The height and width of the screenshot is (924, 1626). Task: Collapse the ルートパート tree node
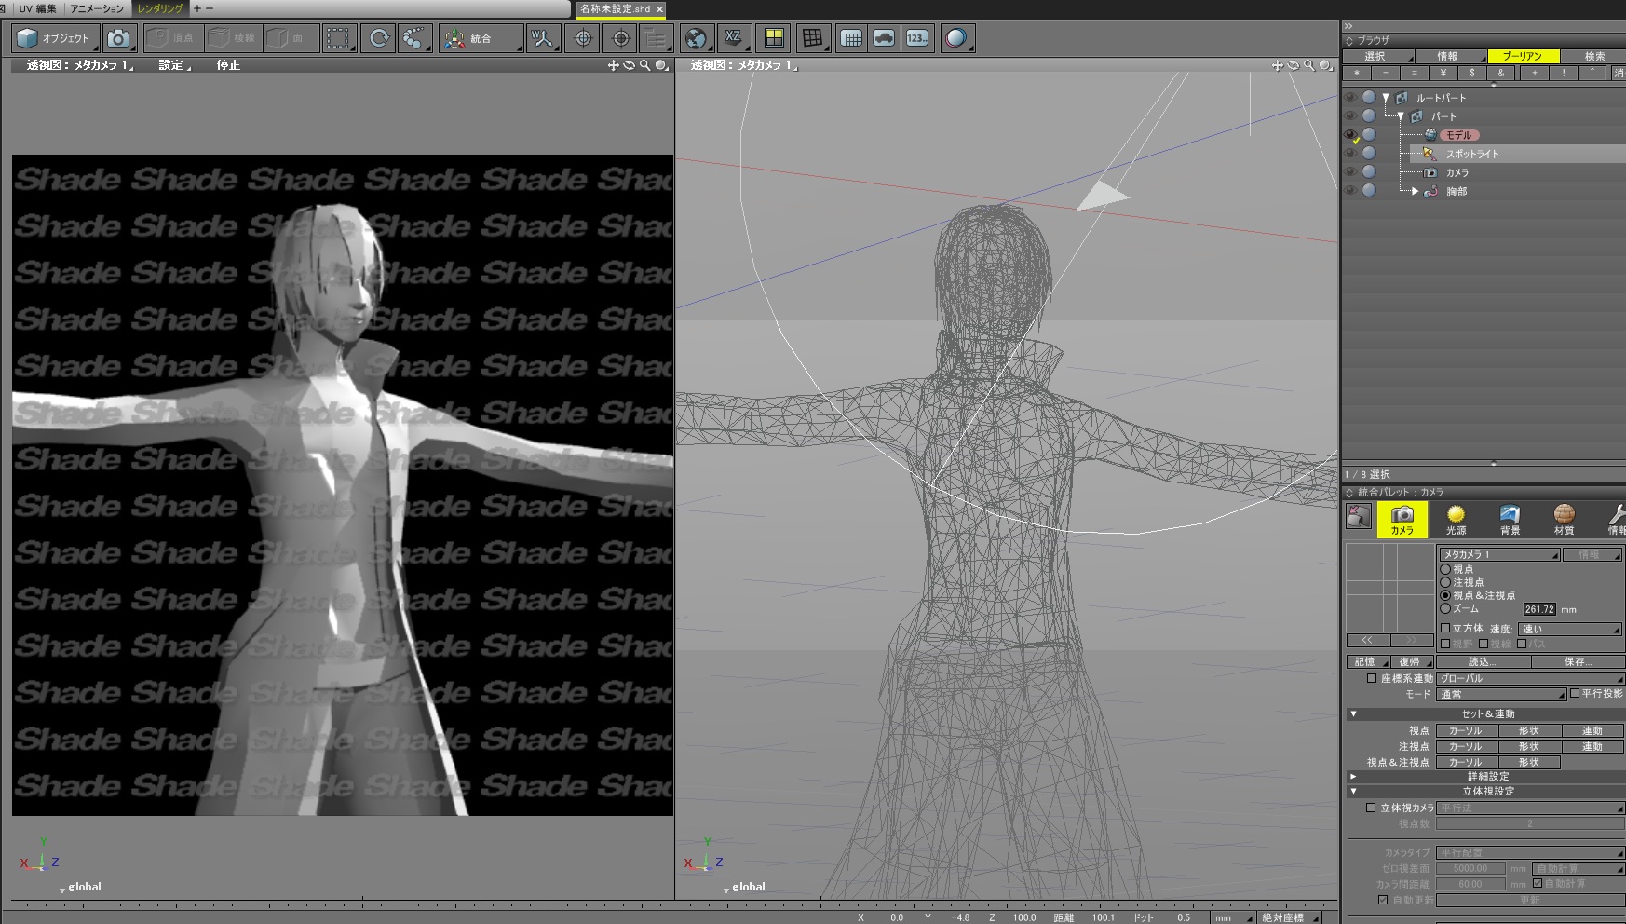(x=1386, y=98)
